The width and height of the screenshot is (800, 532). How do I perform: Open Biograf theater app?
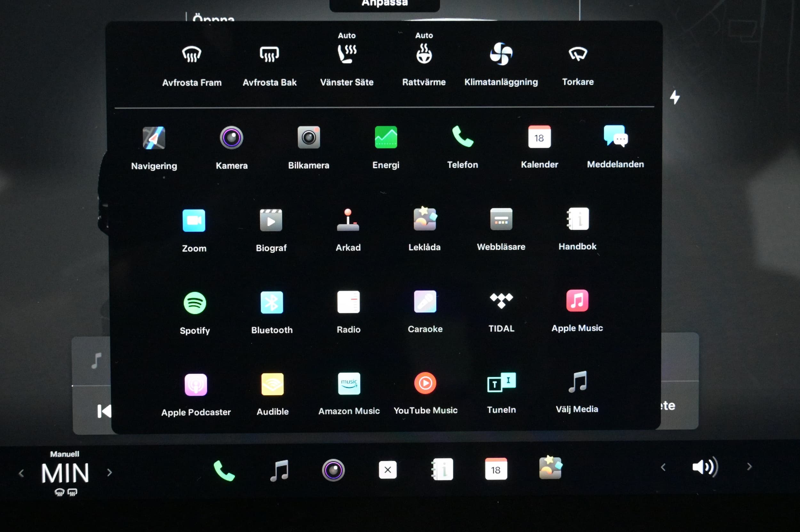click(x=271, y=220)
